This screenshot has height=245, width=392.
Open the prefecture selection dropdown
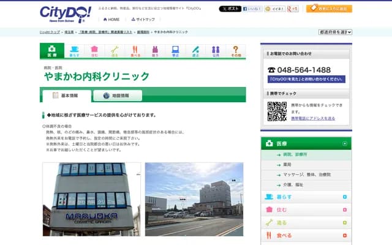(x=335, y=32)
